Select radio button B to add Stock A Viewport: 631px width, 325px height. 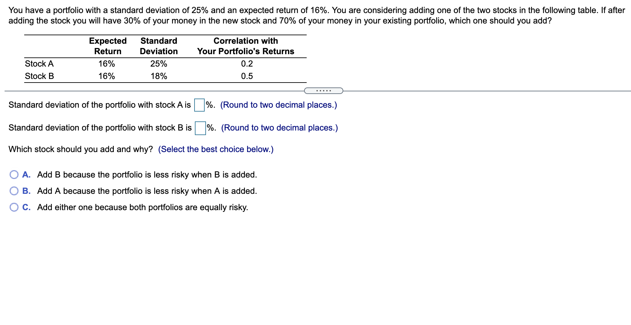(x=14, y=191)
